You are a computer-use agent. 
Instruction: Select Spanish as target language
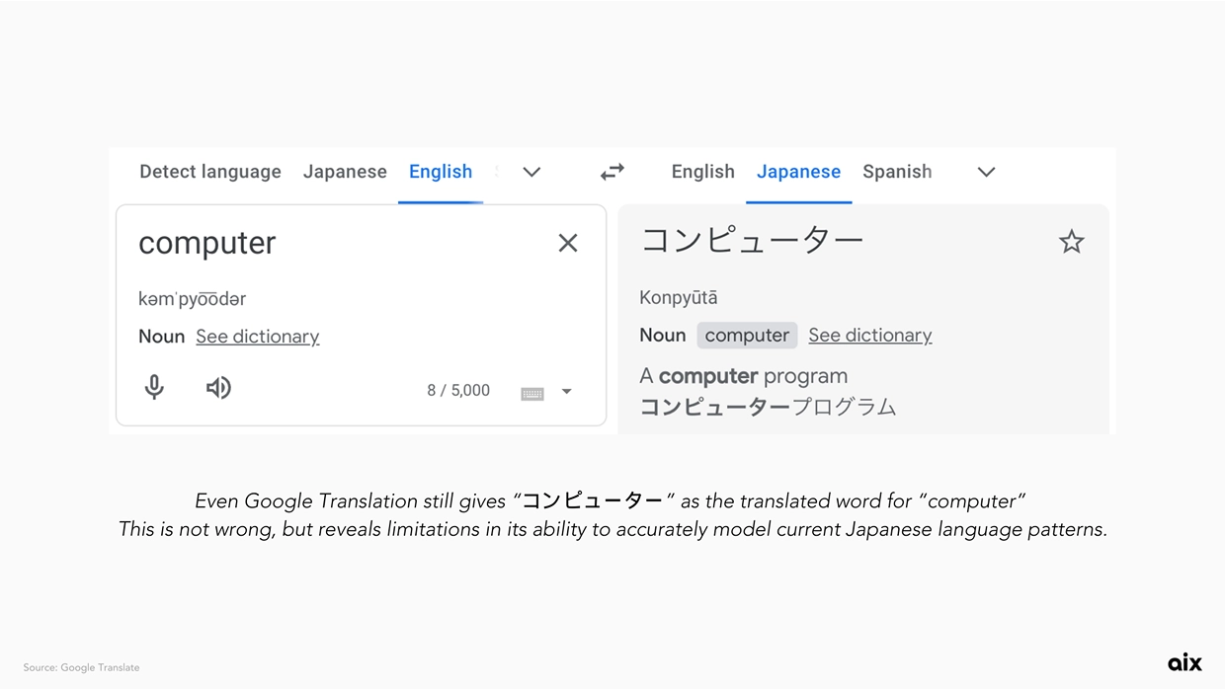click(x=897, y=172)
